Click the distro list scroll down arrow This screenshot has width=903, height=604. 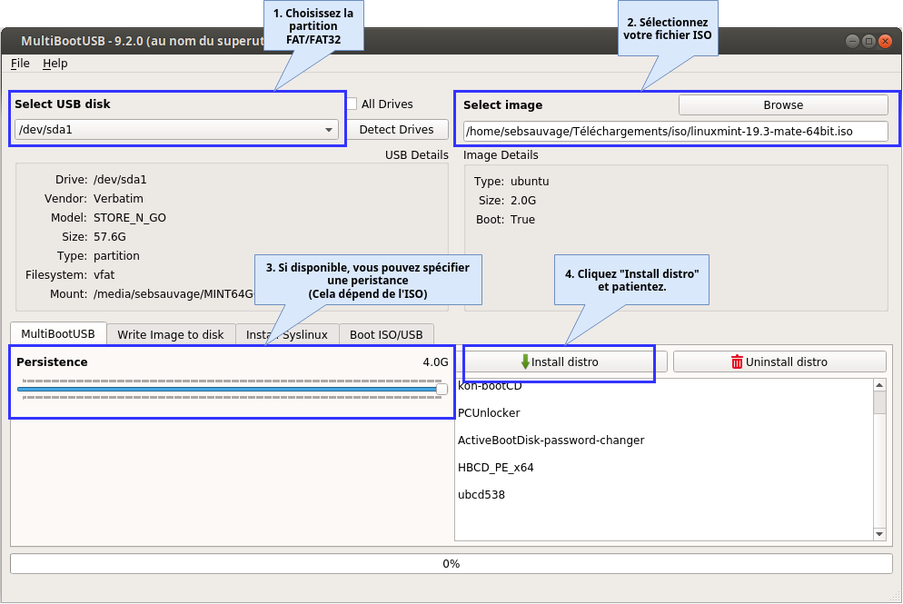(x=879, y=534)
